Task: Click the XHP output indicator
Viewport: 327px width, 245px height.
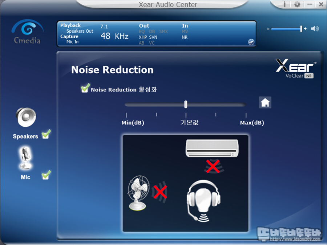Action: point(143,37)
